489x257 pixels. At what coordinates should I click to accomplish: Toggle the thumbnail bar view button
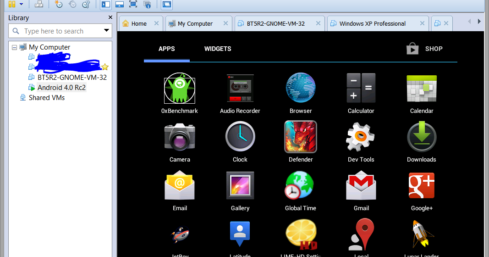coord(120,5)
